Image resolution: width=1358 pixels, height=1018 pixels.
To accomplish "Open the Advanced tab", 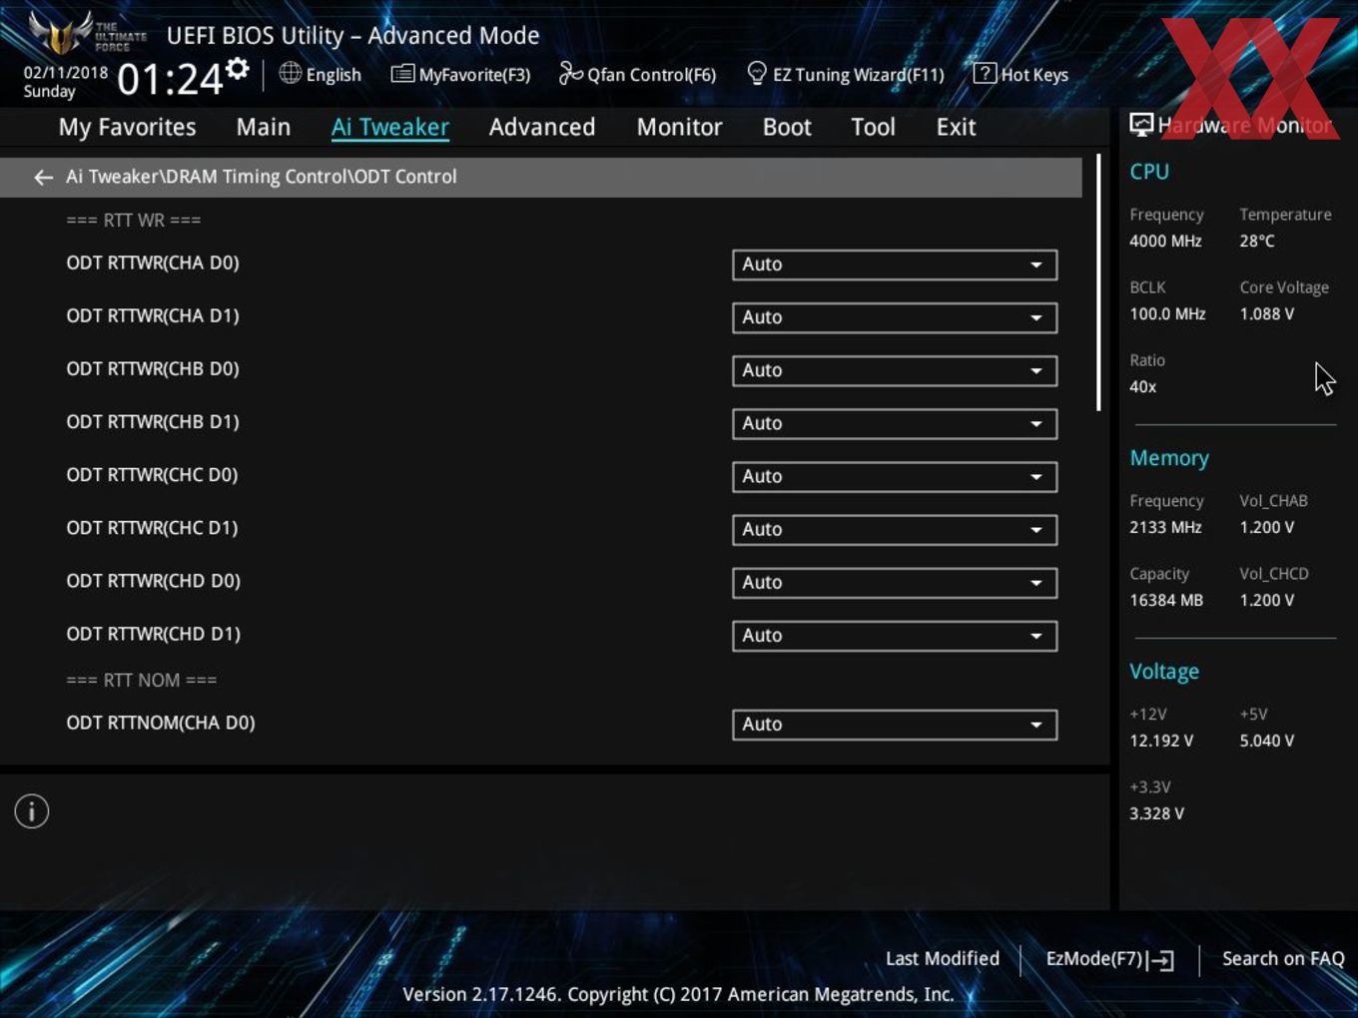I will point(542,127).
